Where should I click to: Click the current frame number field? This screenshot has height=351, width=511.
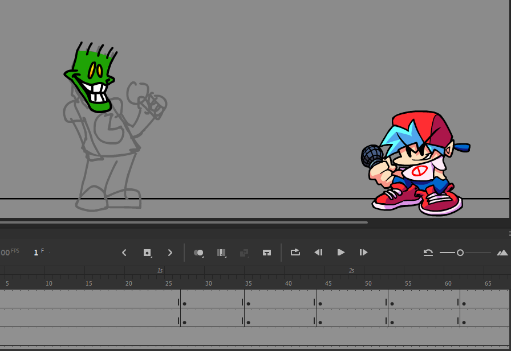click(36, 253)
